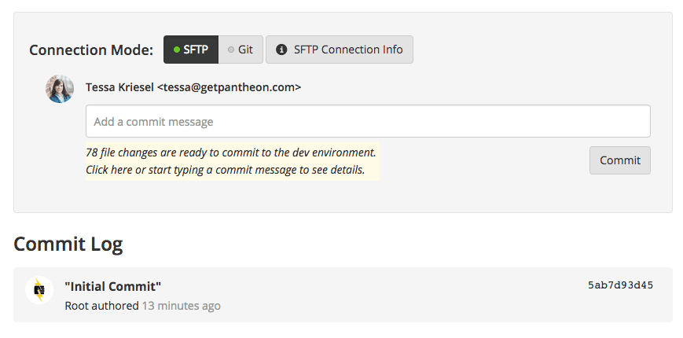Screen dimensions: 683x338
Task: Select the "Initial Commit" log entry title
Action: 113,287
